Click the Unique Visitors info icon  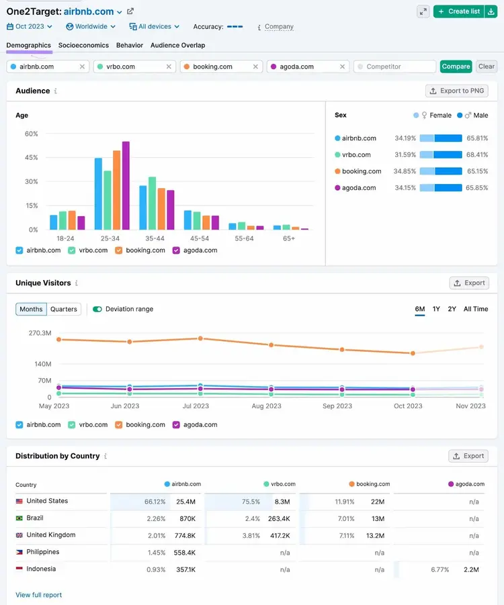[77, 283]
